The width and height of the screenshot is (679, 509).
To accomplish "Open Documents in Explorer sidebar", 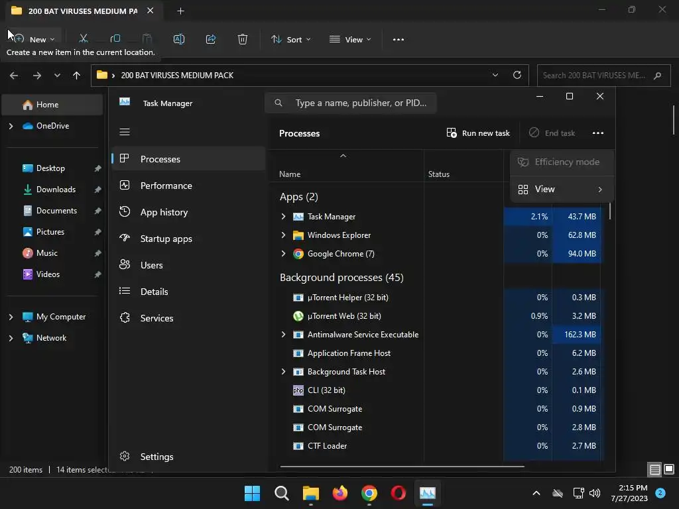I will click(x=56, y=211).
